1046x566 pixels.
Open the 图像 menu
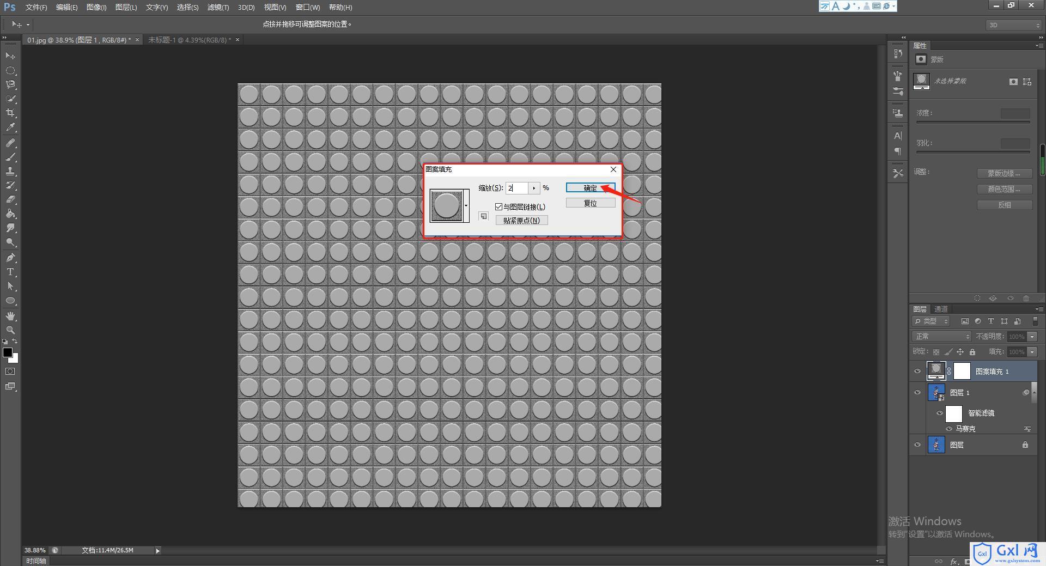pos(96,7)
